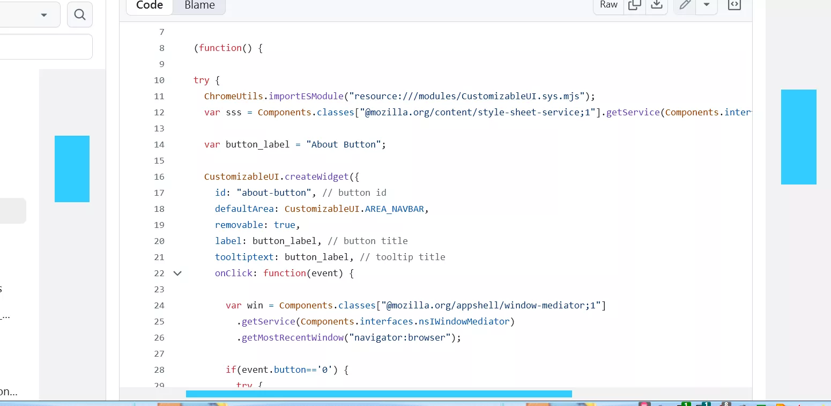The width and height of the screenshot is (831, 406).
Task: Click the createWidget token on line 16
Action: [x=316, y=176]
